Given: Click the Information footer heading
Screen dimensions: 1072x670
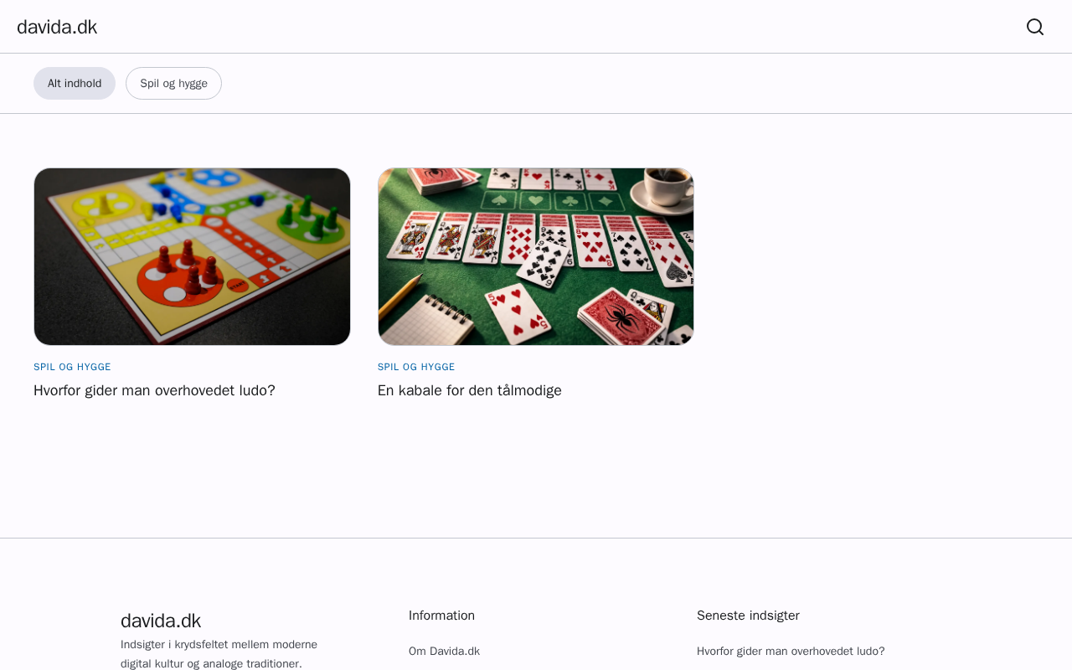Looking at the screenshot, I should coord(441,616).
